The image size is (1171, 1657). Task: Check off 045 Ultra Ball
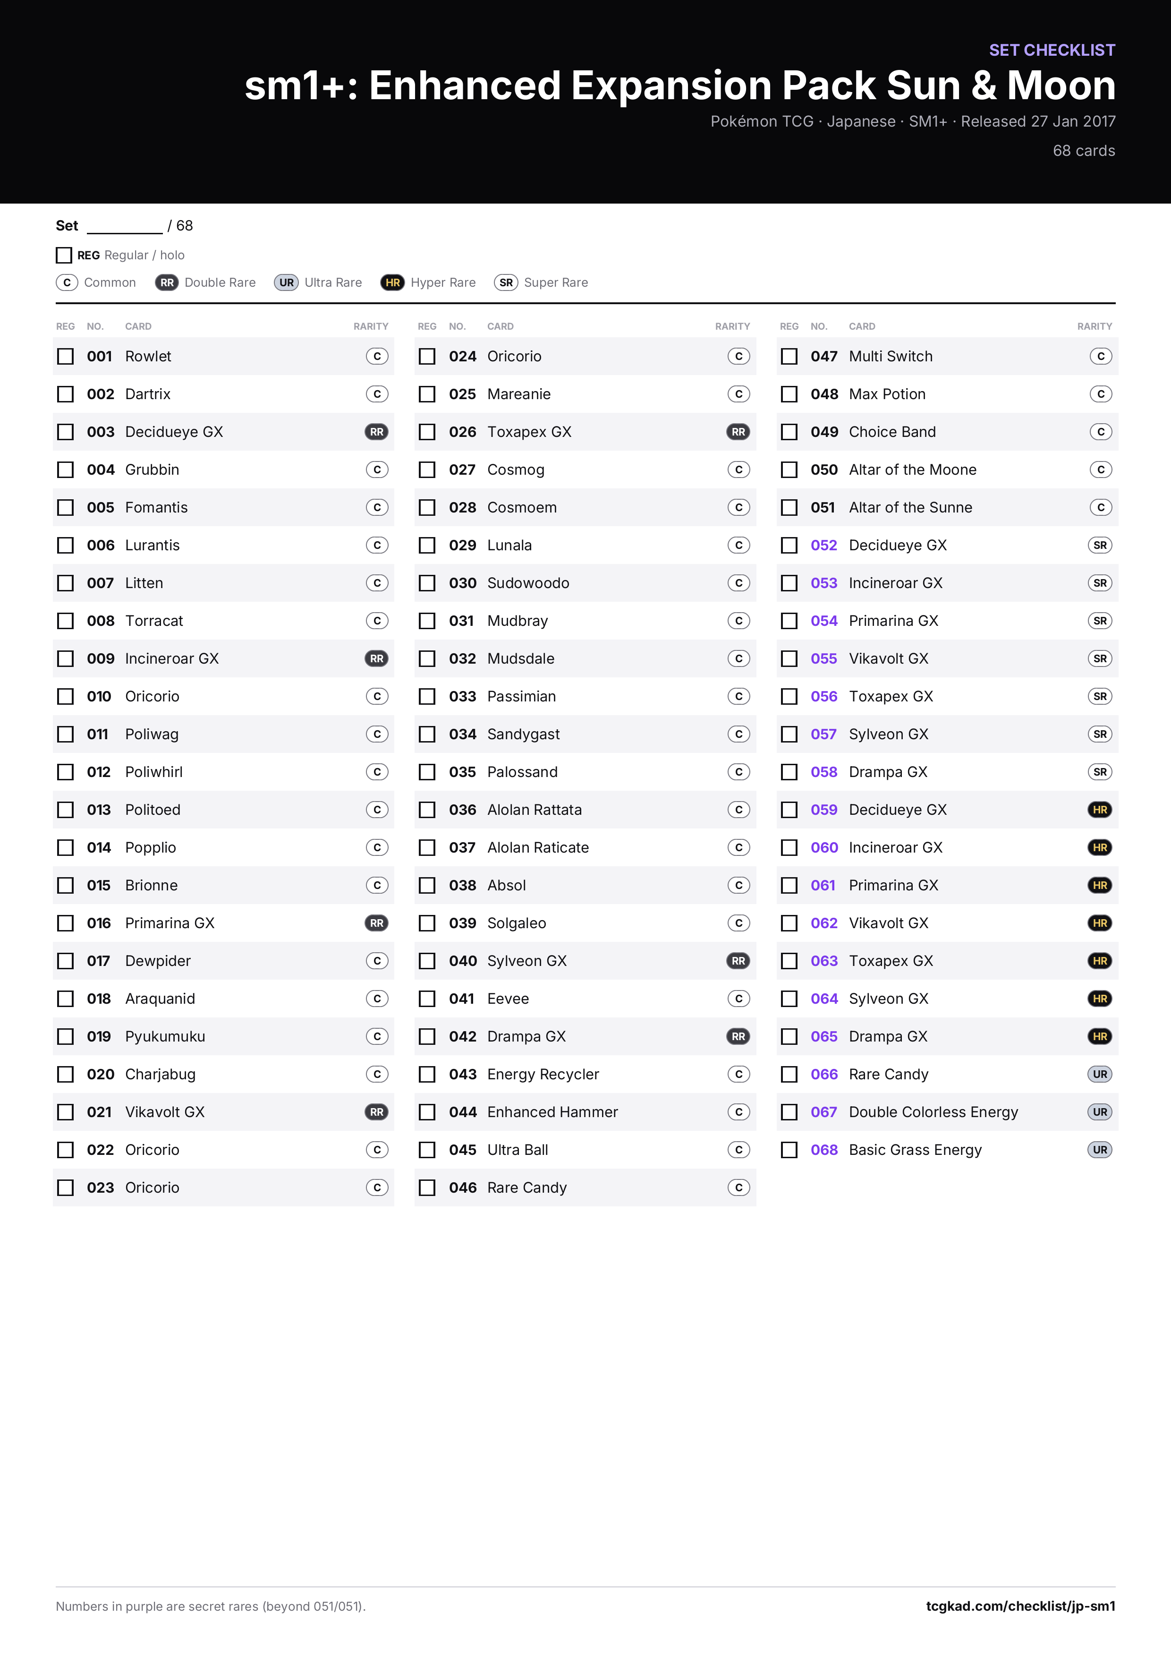[427, 1150]
